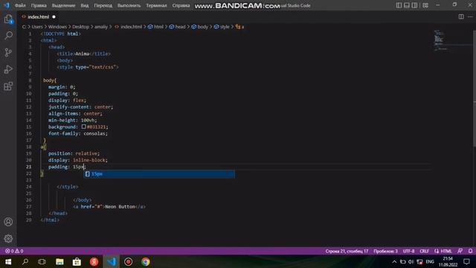Screen dimensions: 476x268
Task: Open the Файл menu
Action: click(20, 5)
